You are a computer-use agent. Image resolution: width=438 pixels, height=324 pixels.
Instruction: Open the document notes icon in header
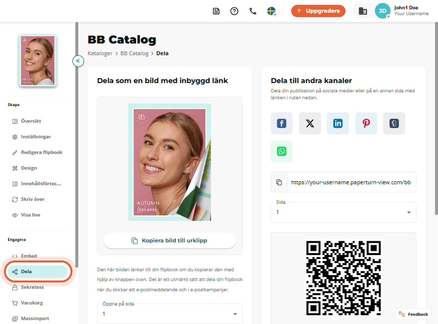[216, 11]
